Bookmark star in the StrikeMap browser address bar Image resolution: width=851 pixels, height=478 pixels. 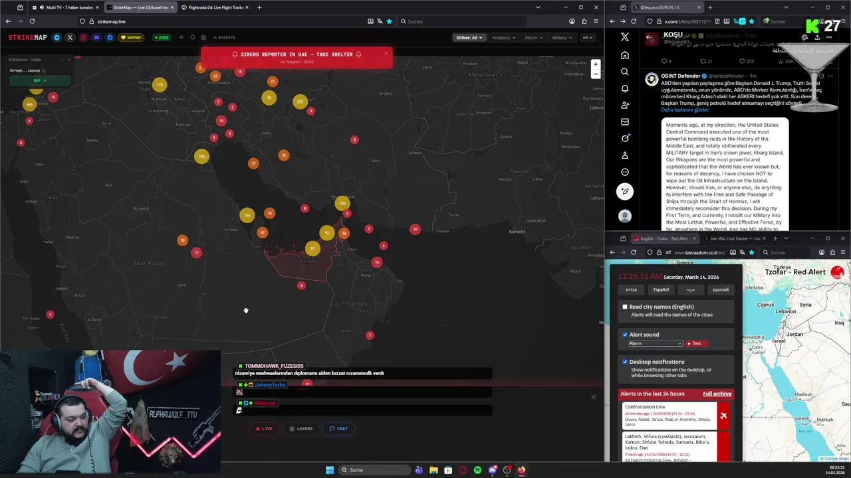[389, 21]
